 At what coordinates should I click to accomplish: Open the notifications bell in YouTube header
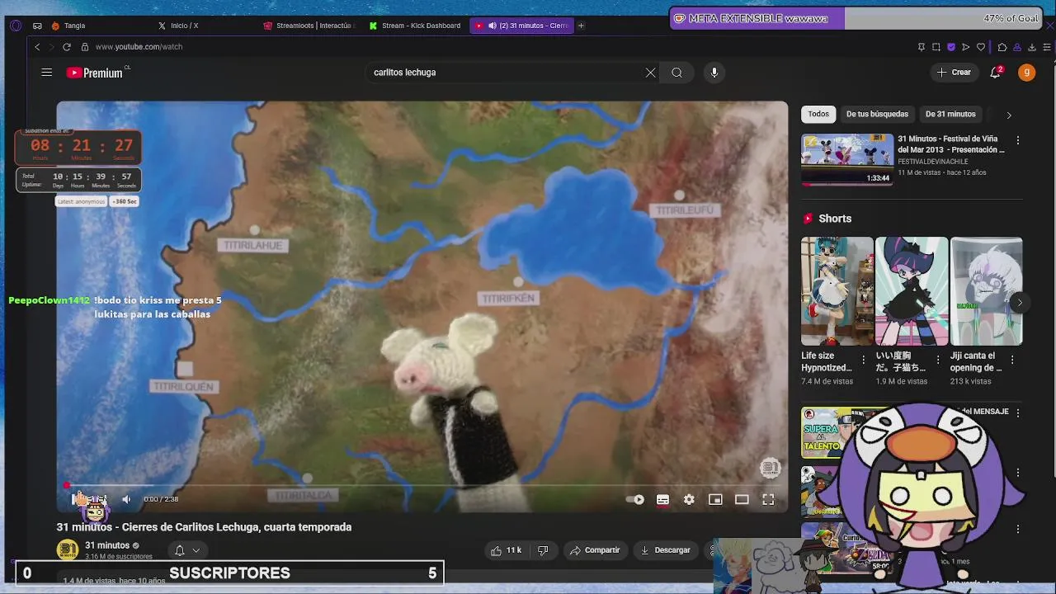tap(996, 73)
